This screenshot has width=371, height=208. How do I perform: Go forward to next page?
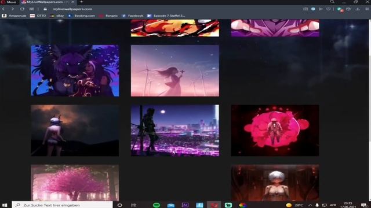tap(13, 9)
